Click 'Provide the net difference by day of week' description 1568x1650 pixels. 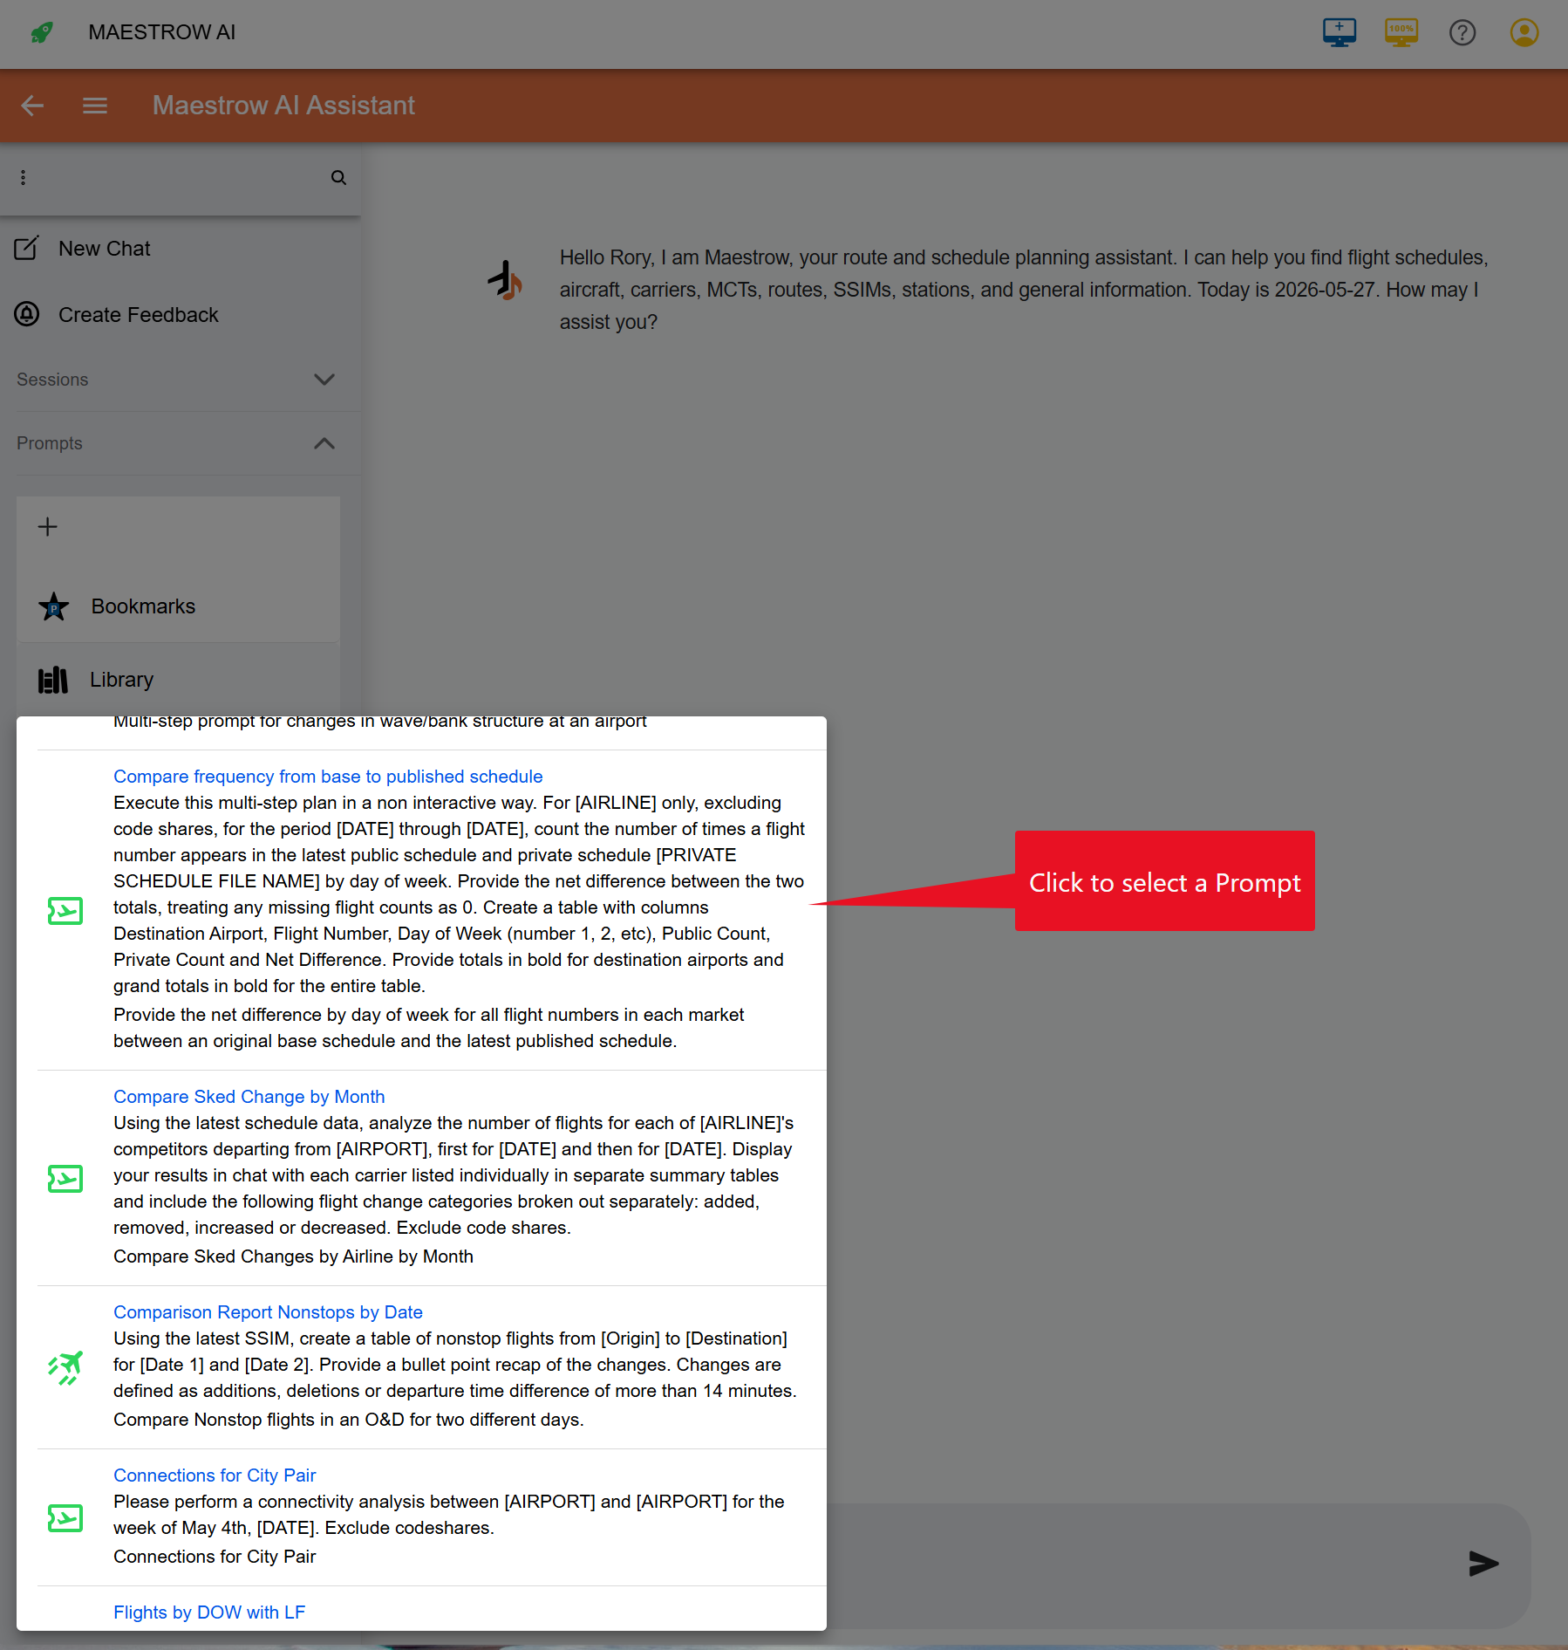[x=428, y=1028]
